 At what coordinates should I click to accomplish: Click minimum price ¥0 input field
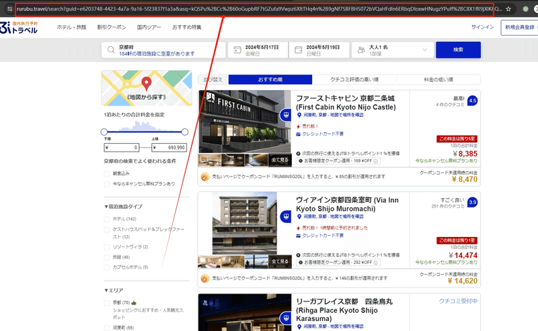122,147
